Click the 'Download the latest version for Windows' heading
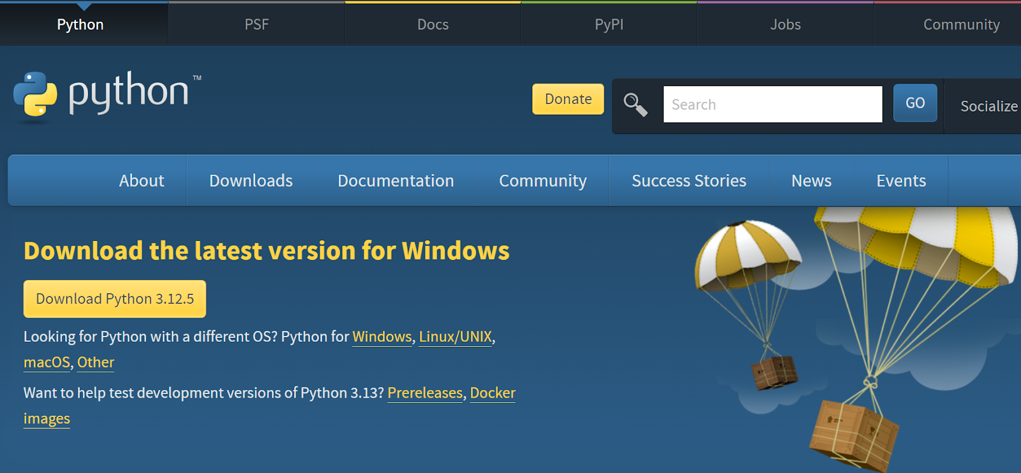 point(267,251)
